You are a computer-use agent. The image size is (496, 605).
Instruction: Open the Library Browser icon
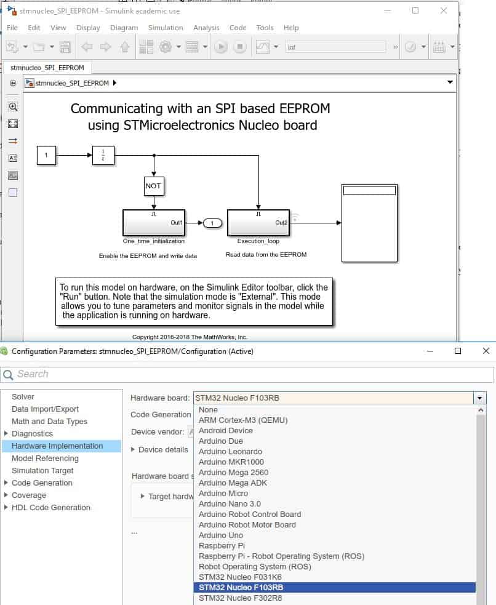pos(146,47)
